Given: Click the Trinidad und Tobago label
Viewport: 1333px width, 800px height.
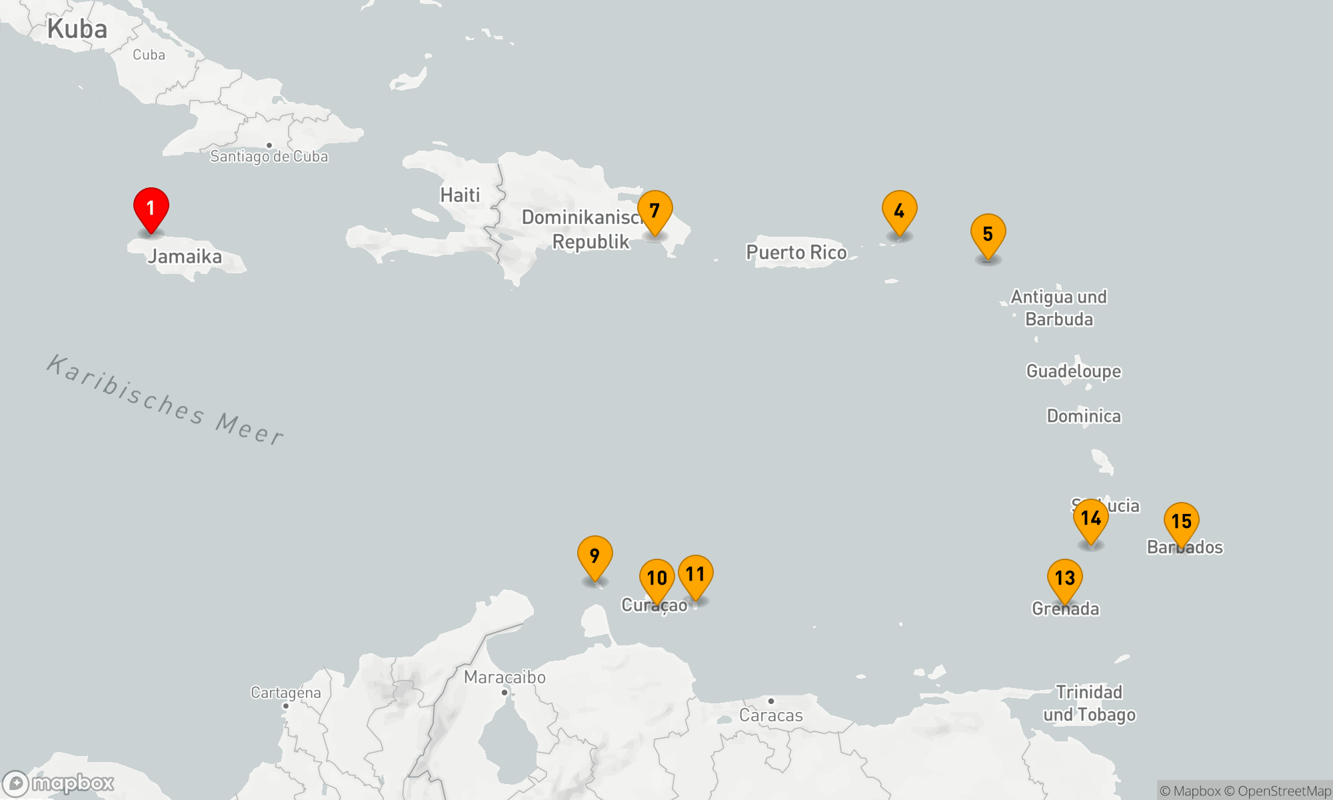Looking at the screenshot, I should [1089, 703].
